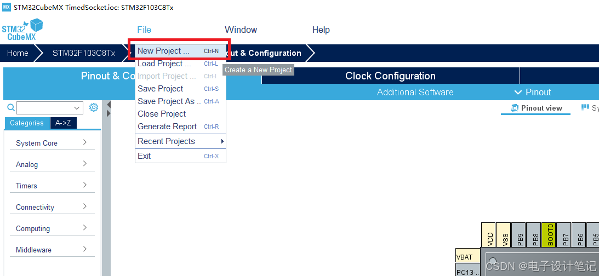Choose Exit from the File menu
The height and width of the screenshot is (276, 599).
click(180, 156)
